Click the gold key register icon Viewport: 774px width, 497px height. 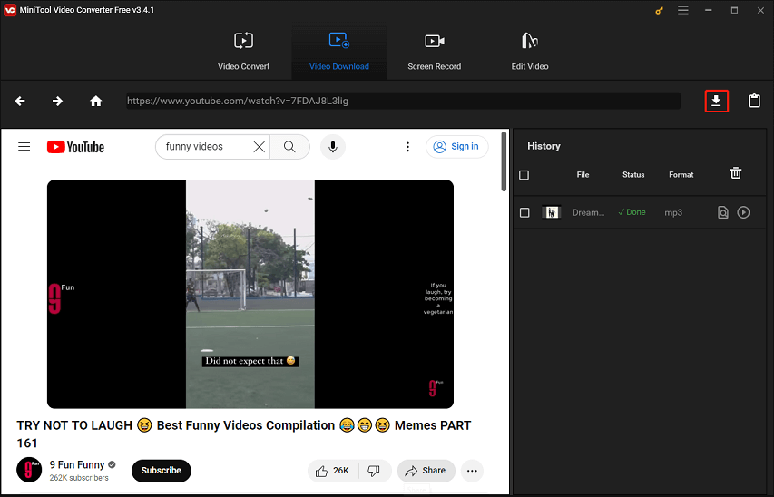click(659, 10)
